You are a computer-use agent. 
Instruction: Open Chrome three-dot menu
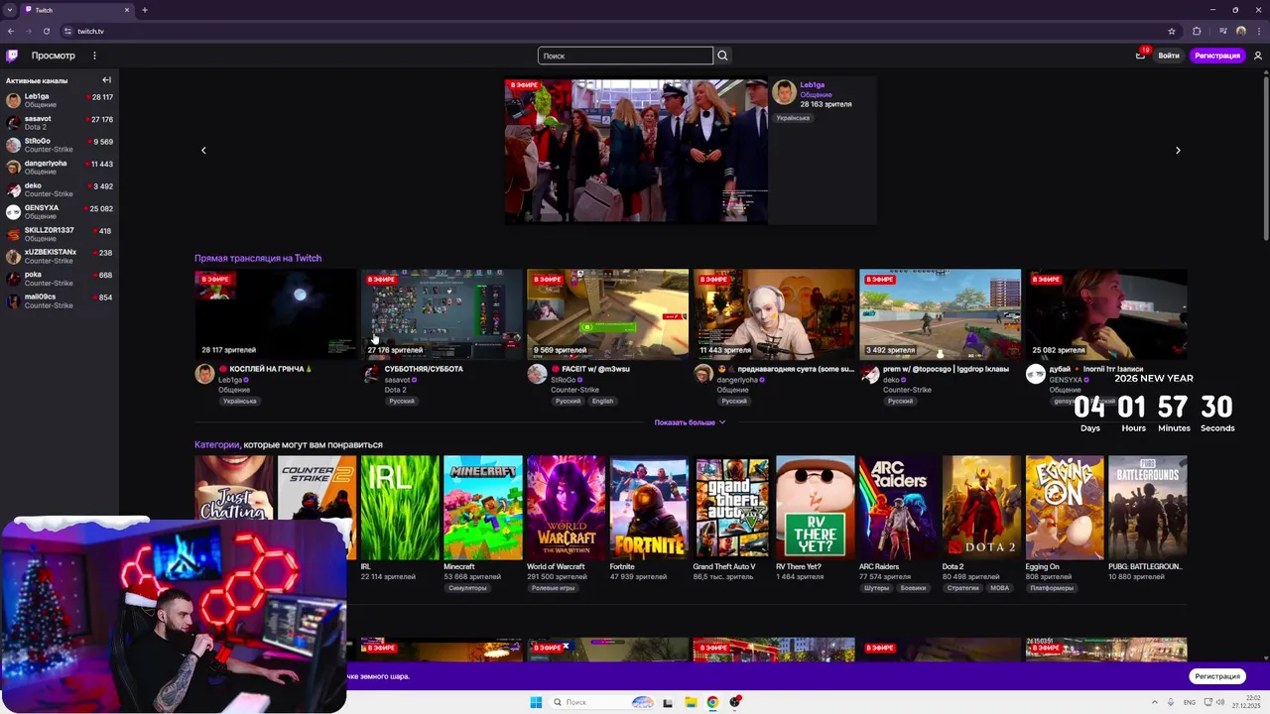[1258, 31]
